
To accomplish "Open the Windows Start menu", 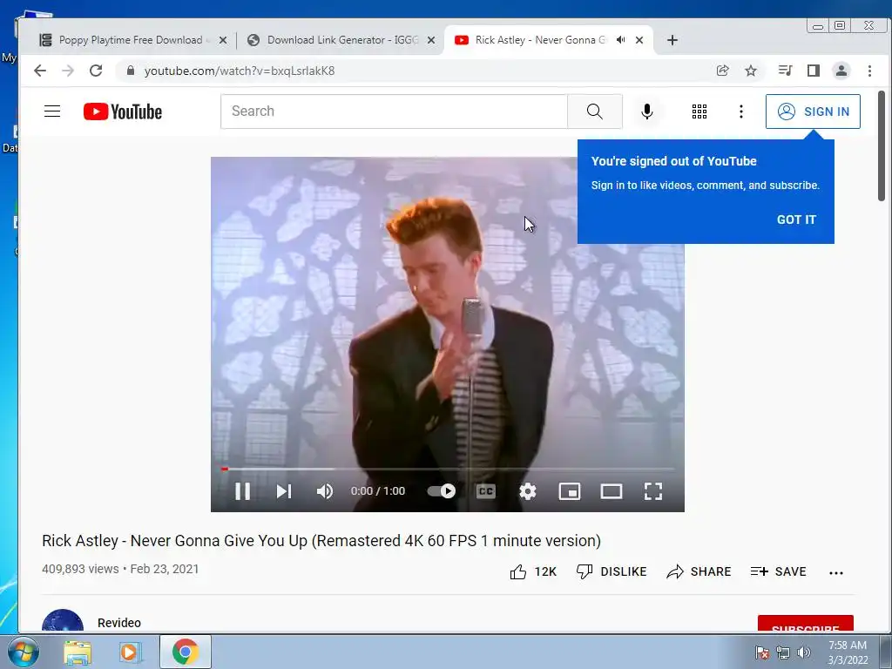I will 23,652.
